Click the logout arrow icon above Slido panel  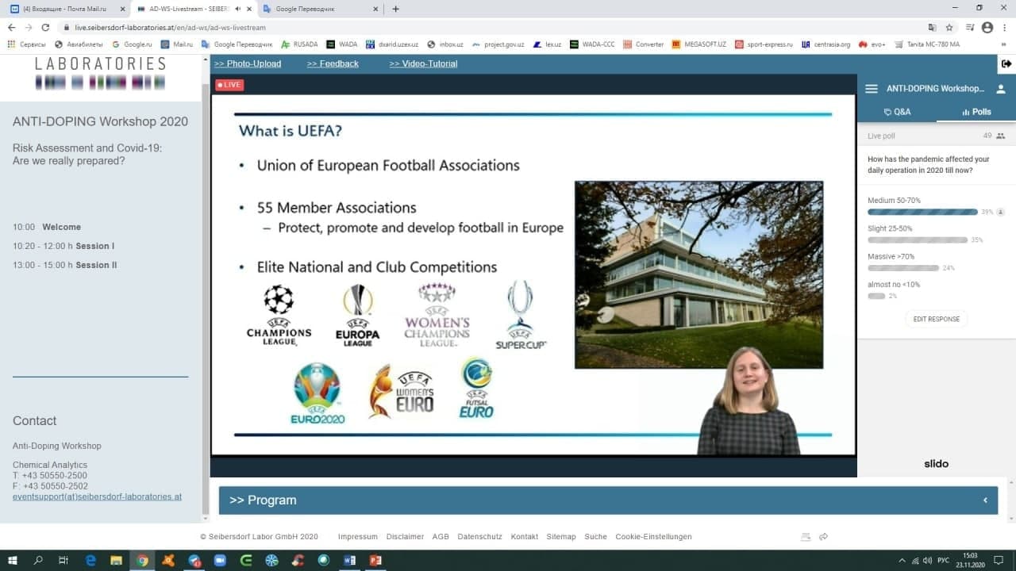(x=1006, y=63)
